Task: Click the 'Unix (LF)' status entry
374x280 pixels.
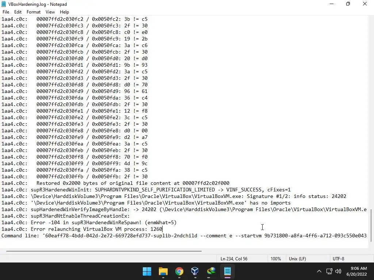Action: click(x=297, y=258)
